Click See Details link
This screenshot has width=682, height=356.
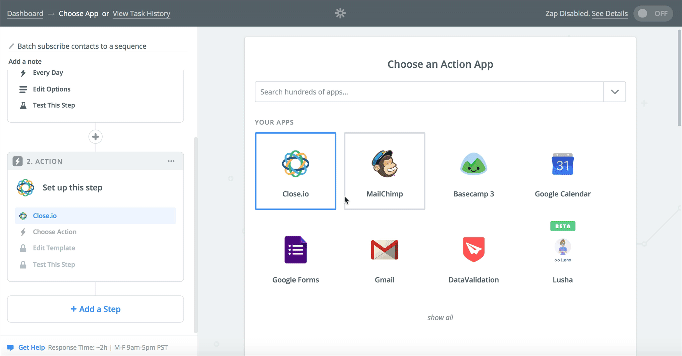click(610, 13)
